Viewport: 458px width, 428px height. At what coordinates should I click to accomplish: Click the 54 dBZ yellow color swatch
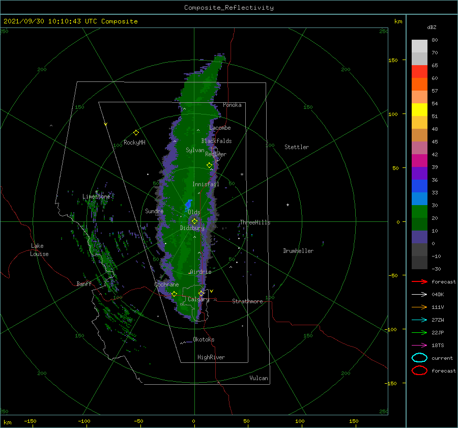[x=419, y=109]
